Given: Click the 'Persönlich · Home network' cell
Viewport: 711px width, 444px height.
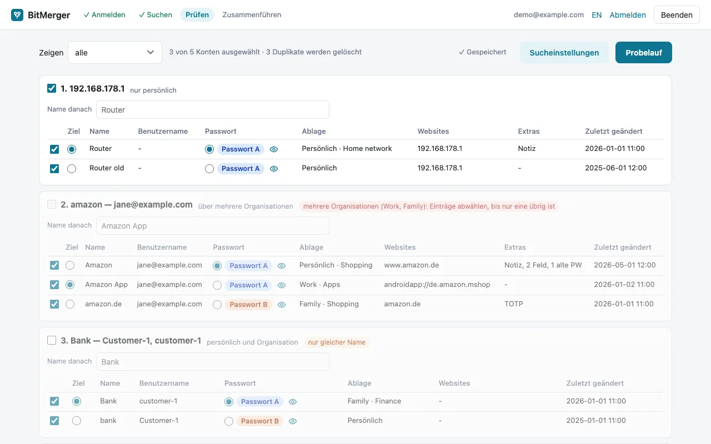Looking at the screenshot, I should coord(347,149).
